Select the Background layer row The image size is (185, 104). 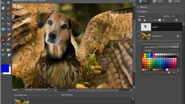tap(159, 36)
